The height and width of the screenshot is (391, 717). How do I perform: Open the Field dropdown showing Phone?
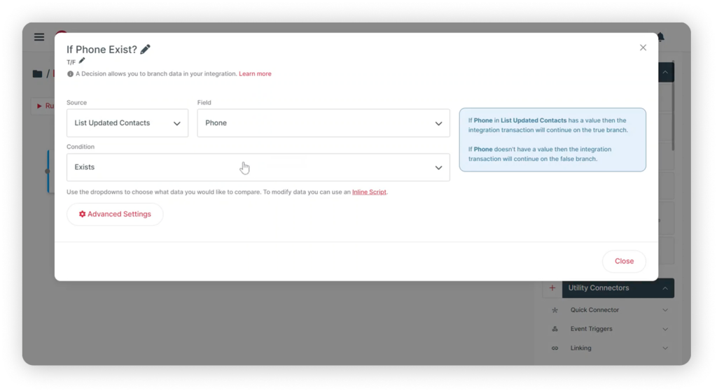(323, 123)
